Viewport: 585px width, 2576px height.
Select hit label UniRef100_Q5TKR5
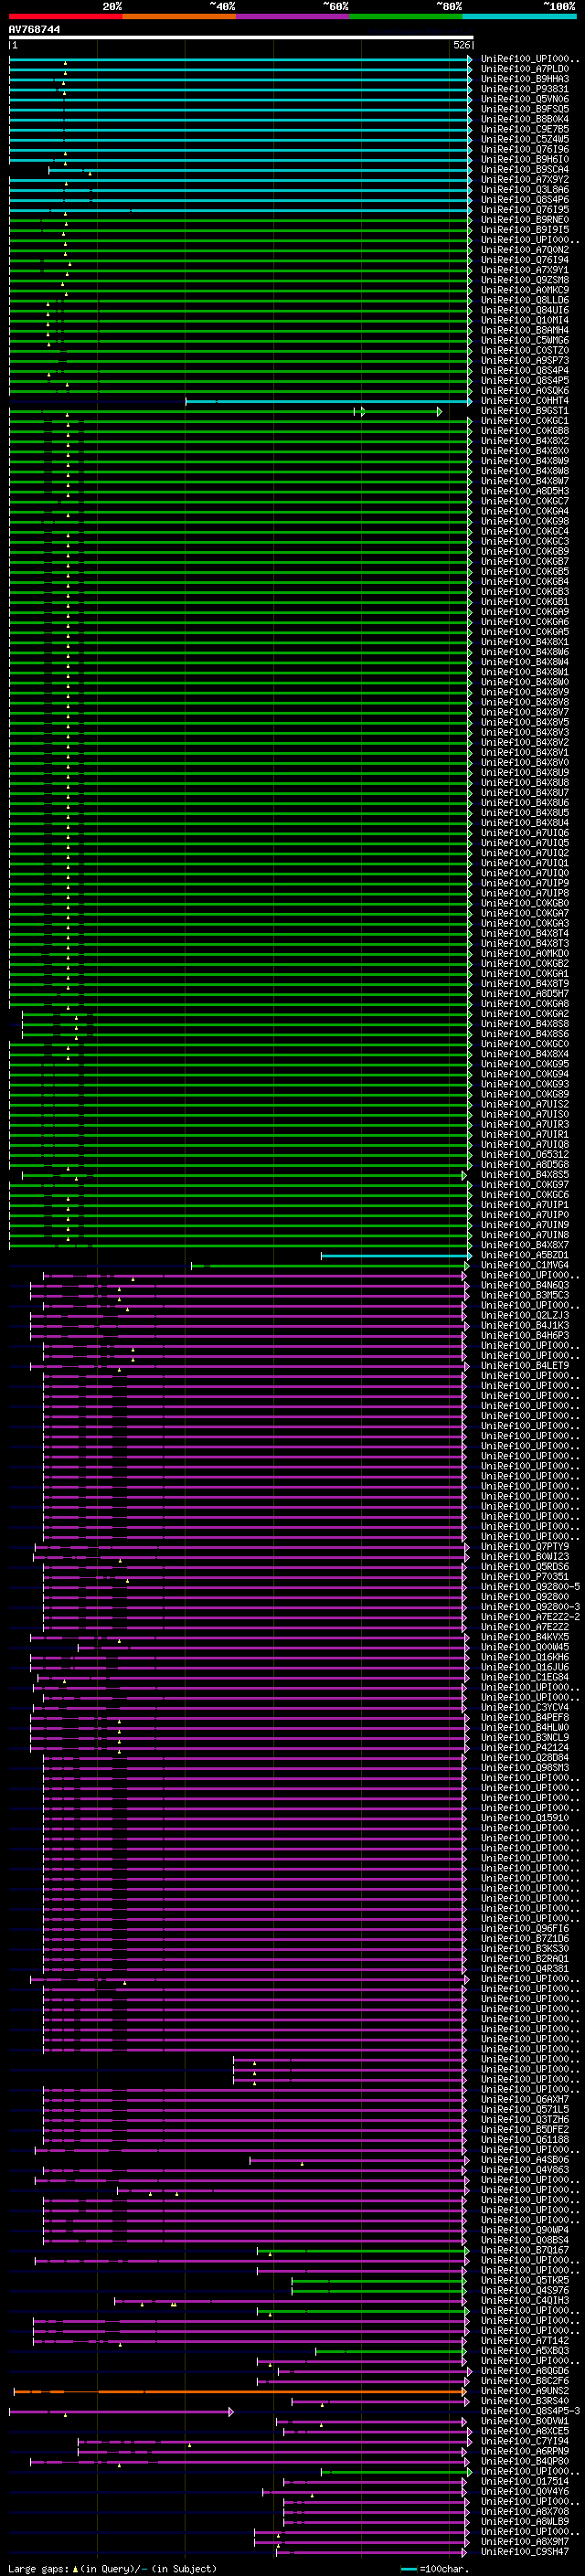pos(525,2281)
